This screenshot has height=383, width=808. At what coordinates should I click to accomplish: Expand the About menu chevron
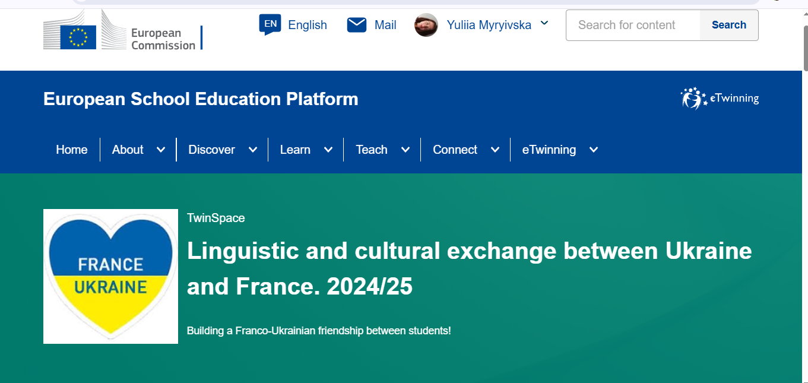pos(161,150)
